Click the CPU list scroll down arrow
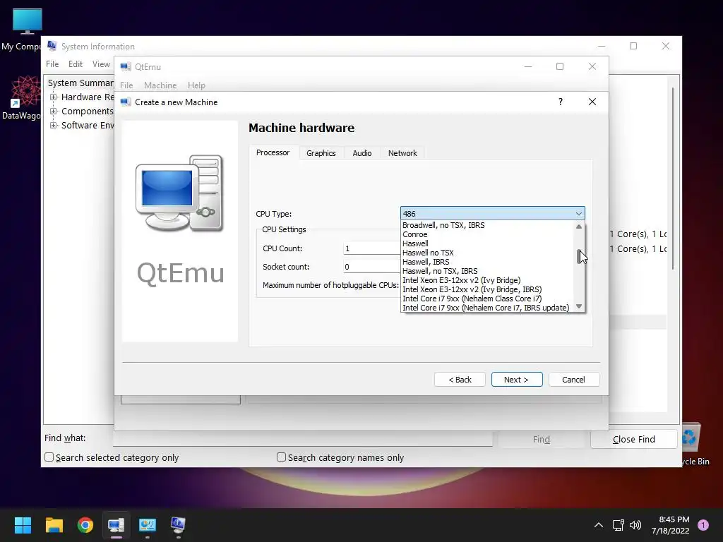This screenshot has height=542, width=723. click(x=579, y=306)
